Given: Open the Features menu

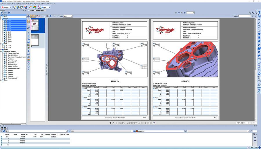Looking at the screenshot, I should click(19, 4).
